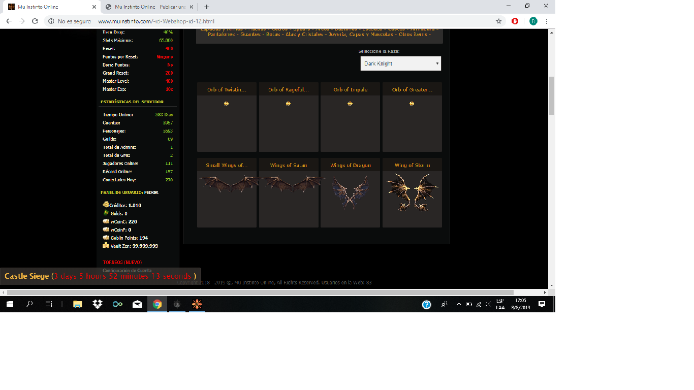Open File Explorer from the taskbar
694x390 pixels.
77,304
